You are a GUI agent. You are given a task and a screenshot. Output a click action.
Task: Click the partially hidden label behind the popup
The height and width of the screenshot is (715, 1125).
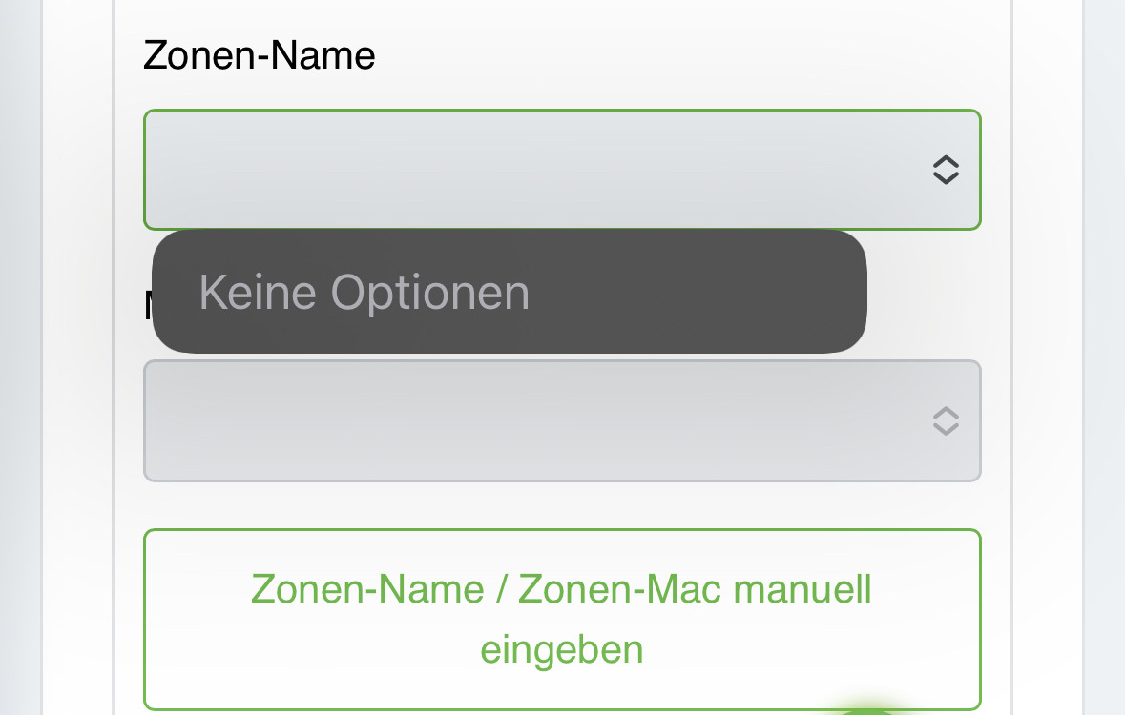[x=148, y=306]
